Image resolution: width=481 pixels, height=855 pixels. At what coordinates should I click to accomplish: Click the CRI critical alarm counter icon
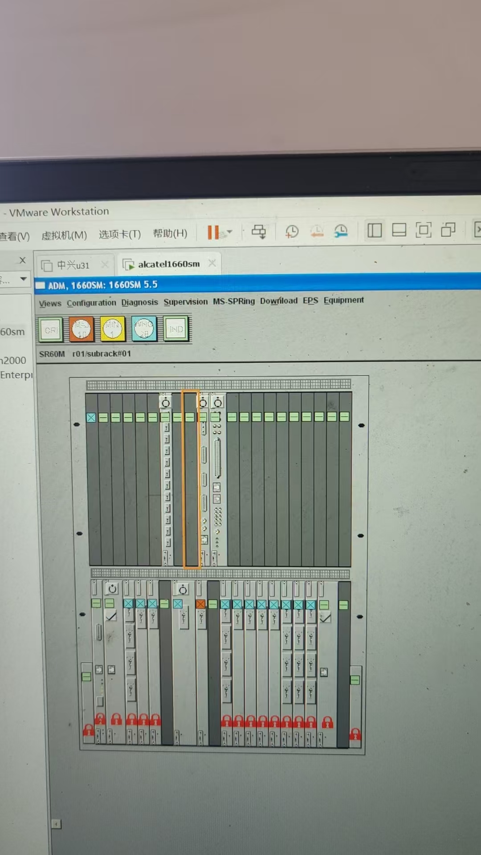coord(51,330)
